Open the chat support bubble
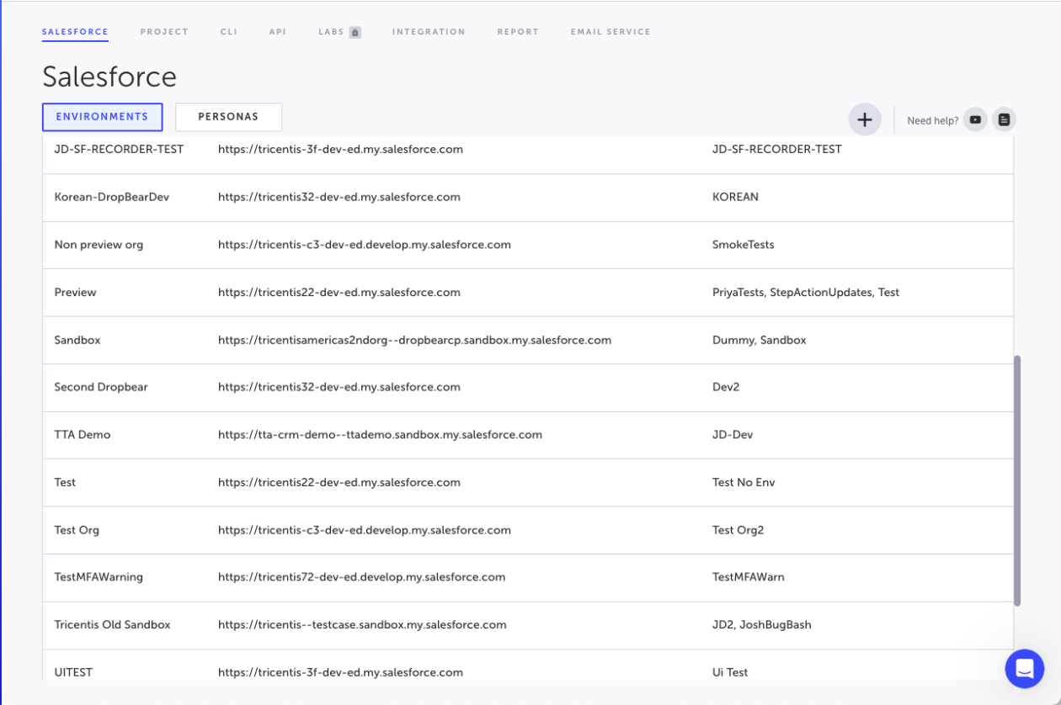Screen dimensions: 1061x705 click(x=1024, y=669)
